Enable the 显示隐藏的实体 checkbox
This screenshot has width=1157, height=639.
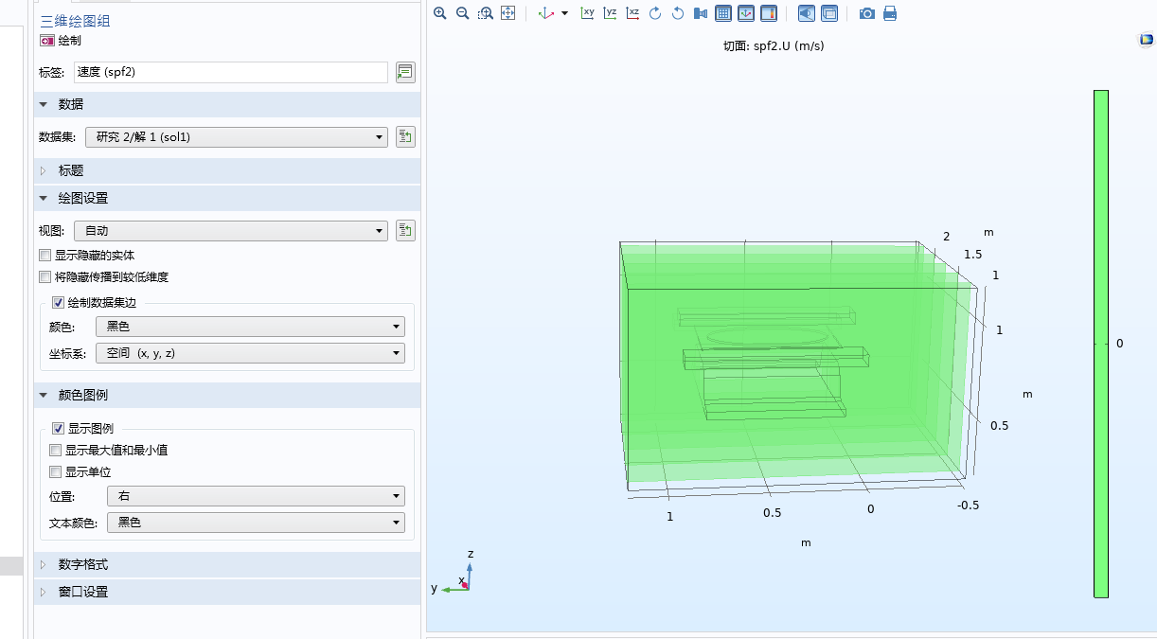click(44, 256)
